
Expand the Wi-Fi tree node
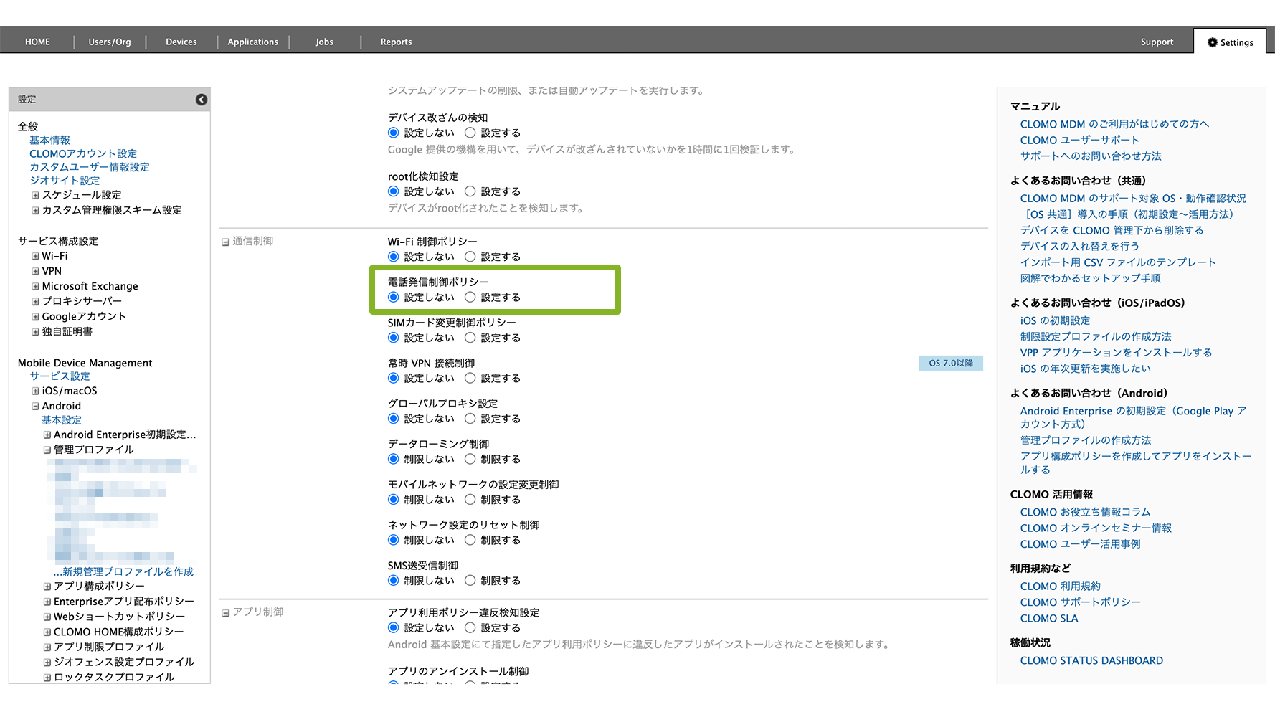35,256
